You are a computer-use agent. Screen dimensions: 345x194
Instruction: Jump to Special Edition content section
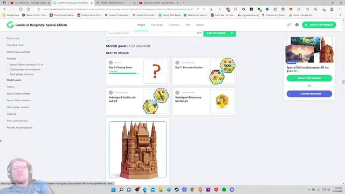coord(18,94)
